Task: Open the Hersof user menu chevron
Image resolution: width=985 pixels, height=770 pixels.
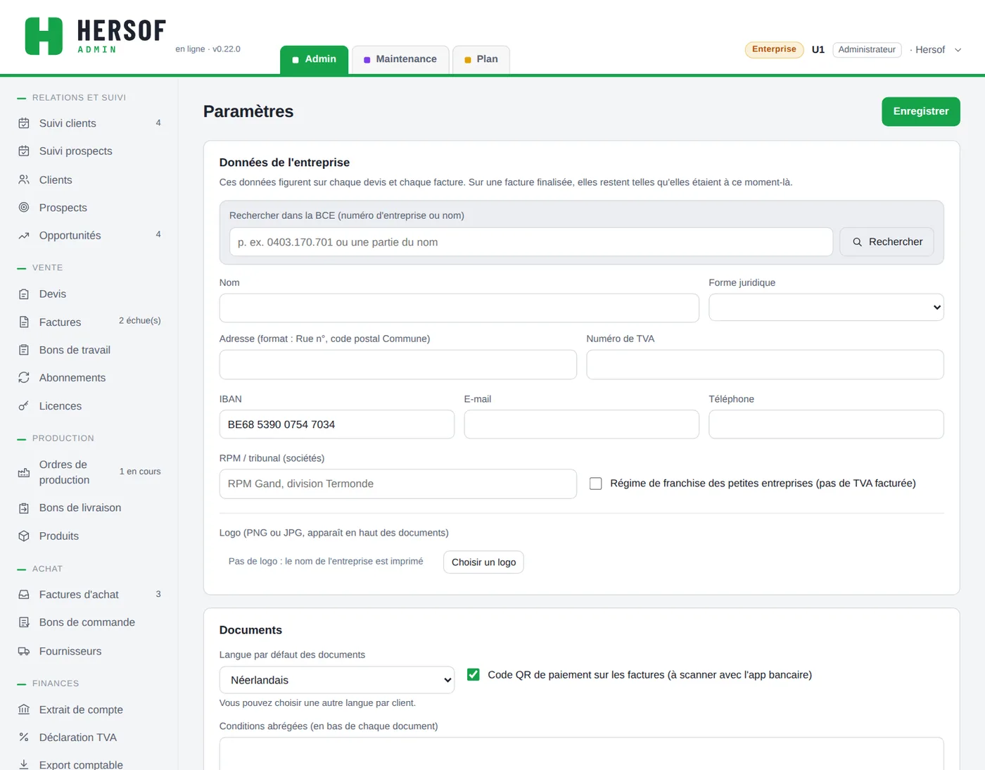Action: (958, 50)
